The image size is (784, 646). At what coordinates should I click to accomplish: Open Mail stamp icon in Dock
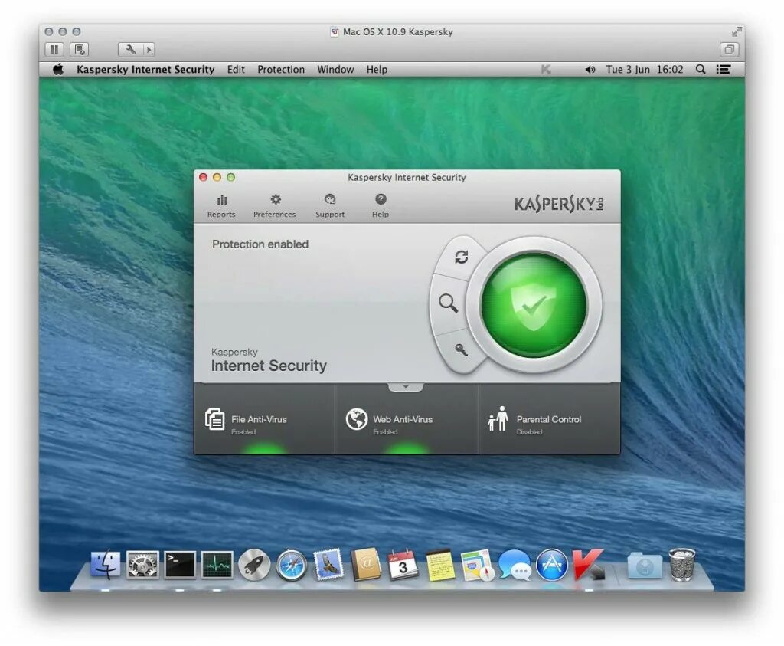(x=328, y=565)
